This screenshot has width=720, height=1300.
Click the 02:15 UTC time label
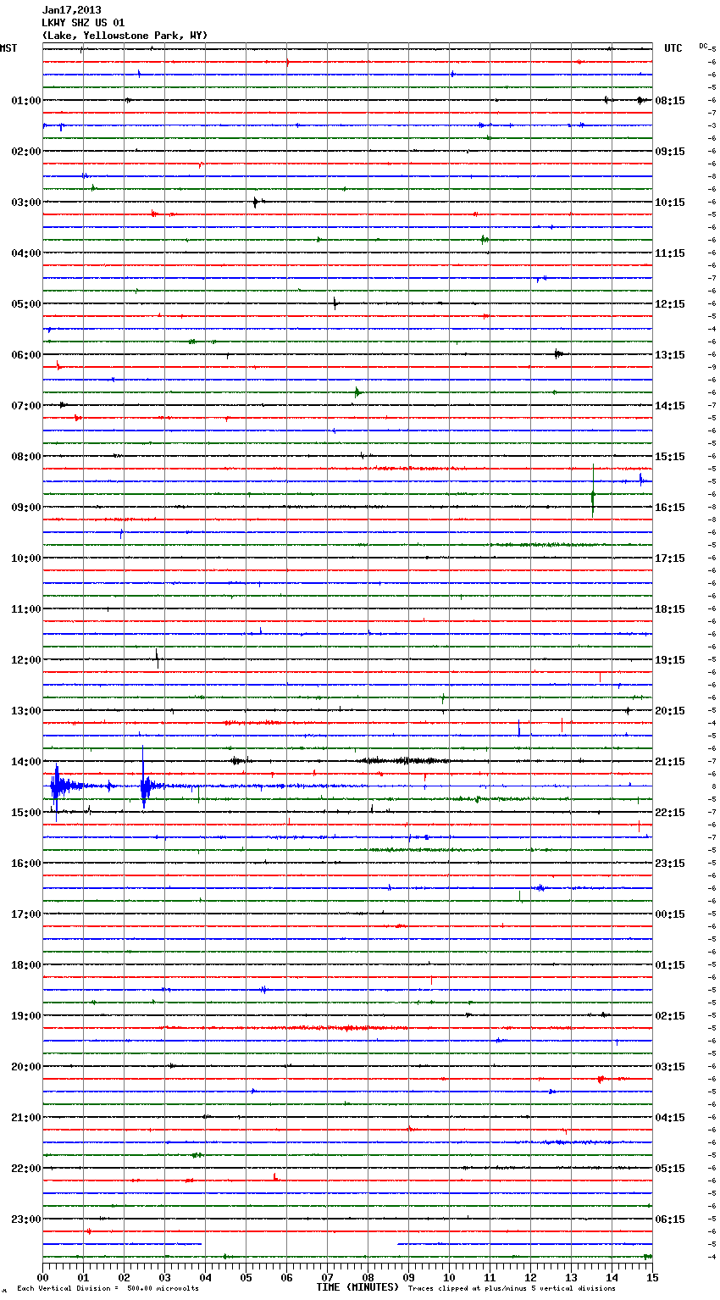(670, 1016)
